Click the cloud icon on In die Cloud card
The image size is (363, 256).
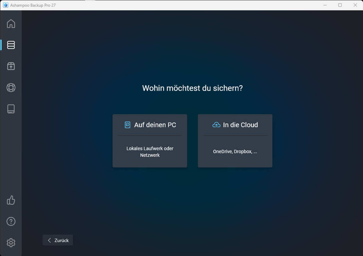(216, 124)
